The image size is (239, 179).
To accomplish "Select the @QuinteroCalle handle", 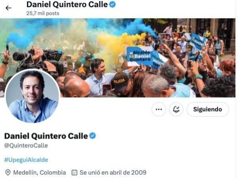I will click(26, 145).
